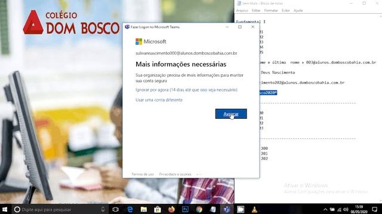Image resolution: width=382 pixels, height=214 pixels.
Task: Open the Formatar menu in Notepad
Action: [271, 11]
